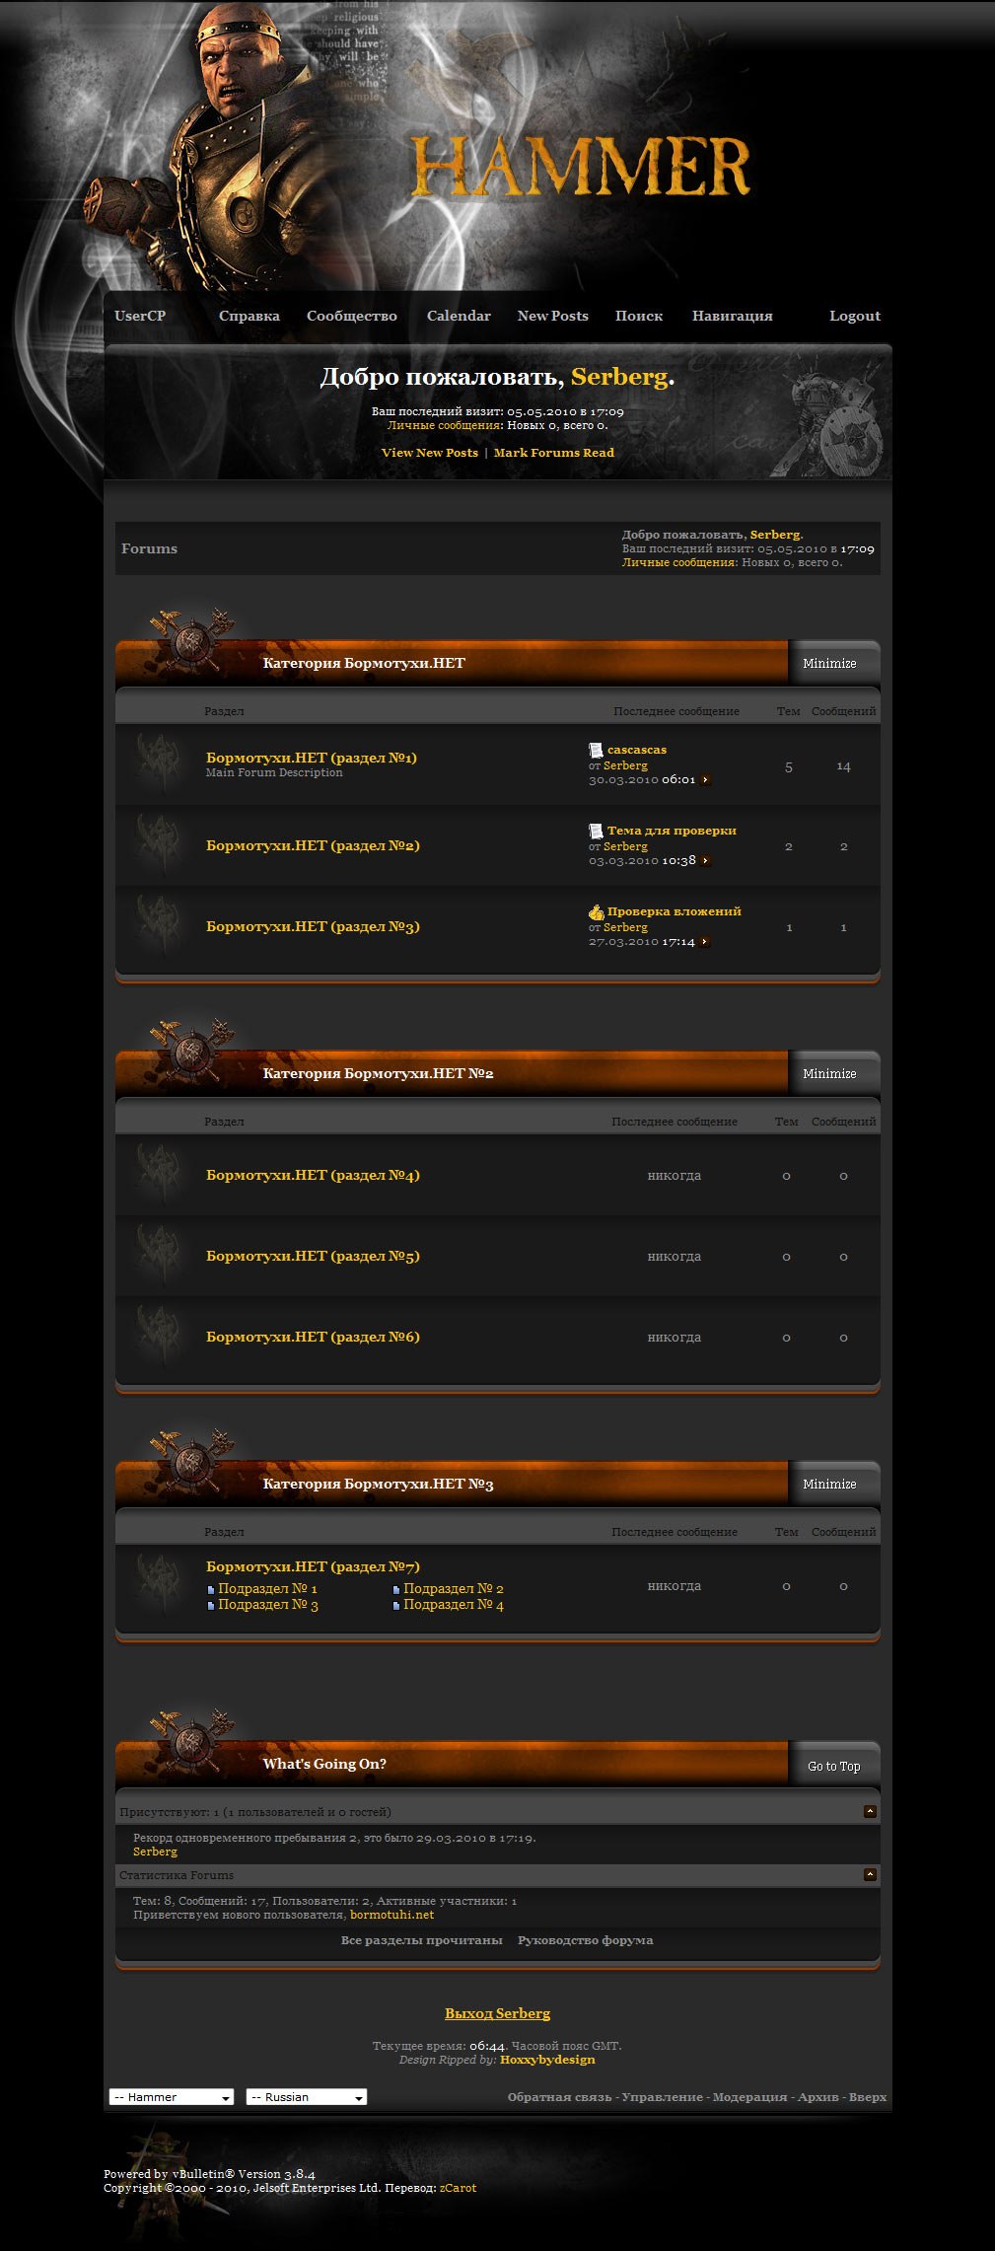Open the Бормотухи.НЕТ (раздел №4) forum
The image size is (995, 2251).
(313, 1175)
